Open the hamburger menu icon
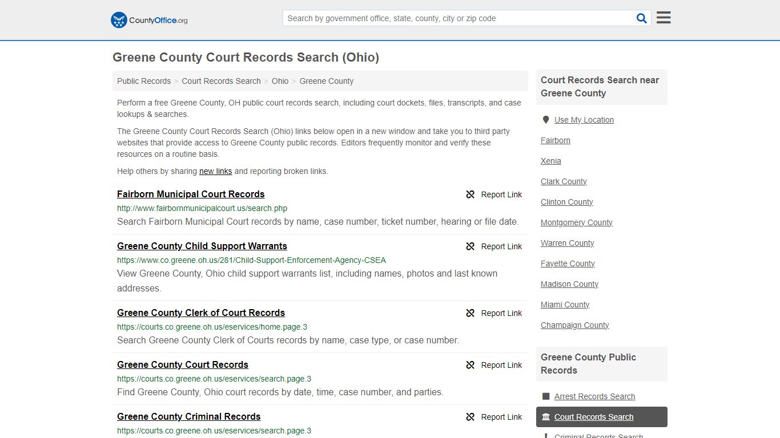 coord(664,18)
